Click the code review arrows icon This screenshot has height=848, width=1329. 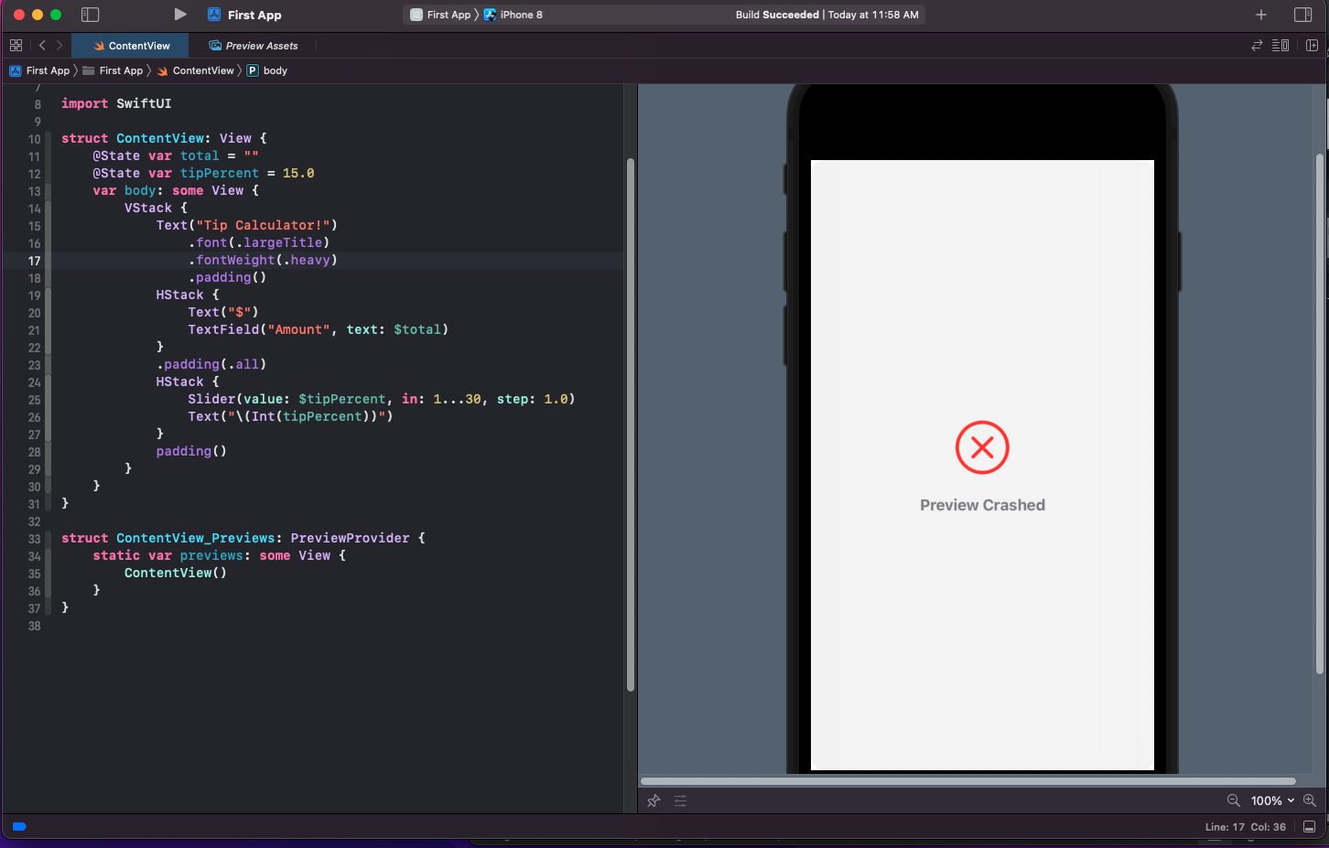[1257, 46]
